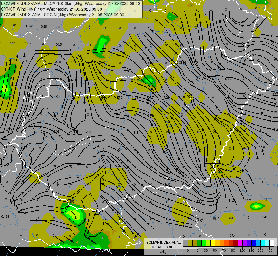Click the map value 0.204
This screenshot has height=256, width=278.
point(10,95)
